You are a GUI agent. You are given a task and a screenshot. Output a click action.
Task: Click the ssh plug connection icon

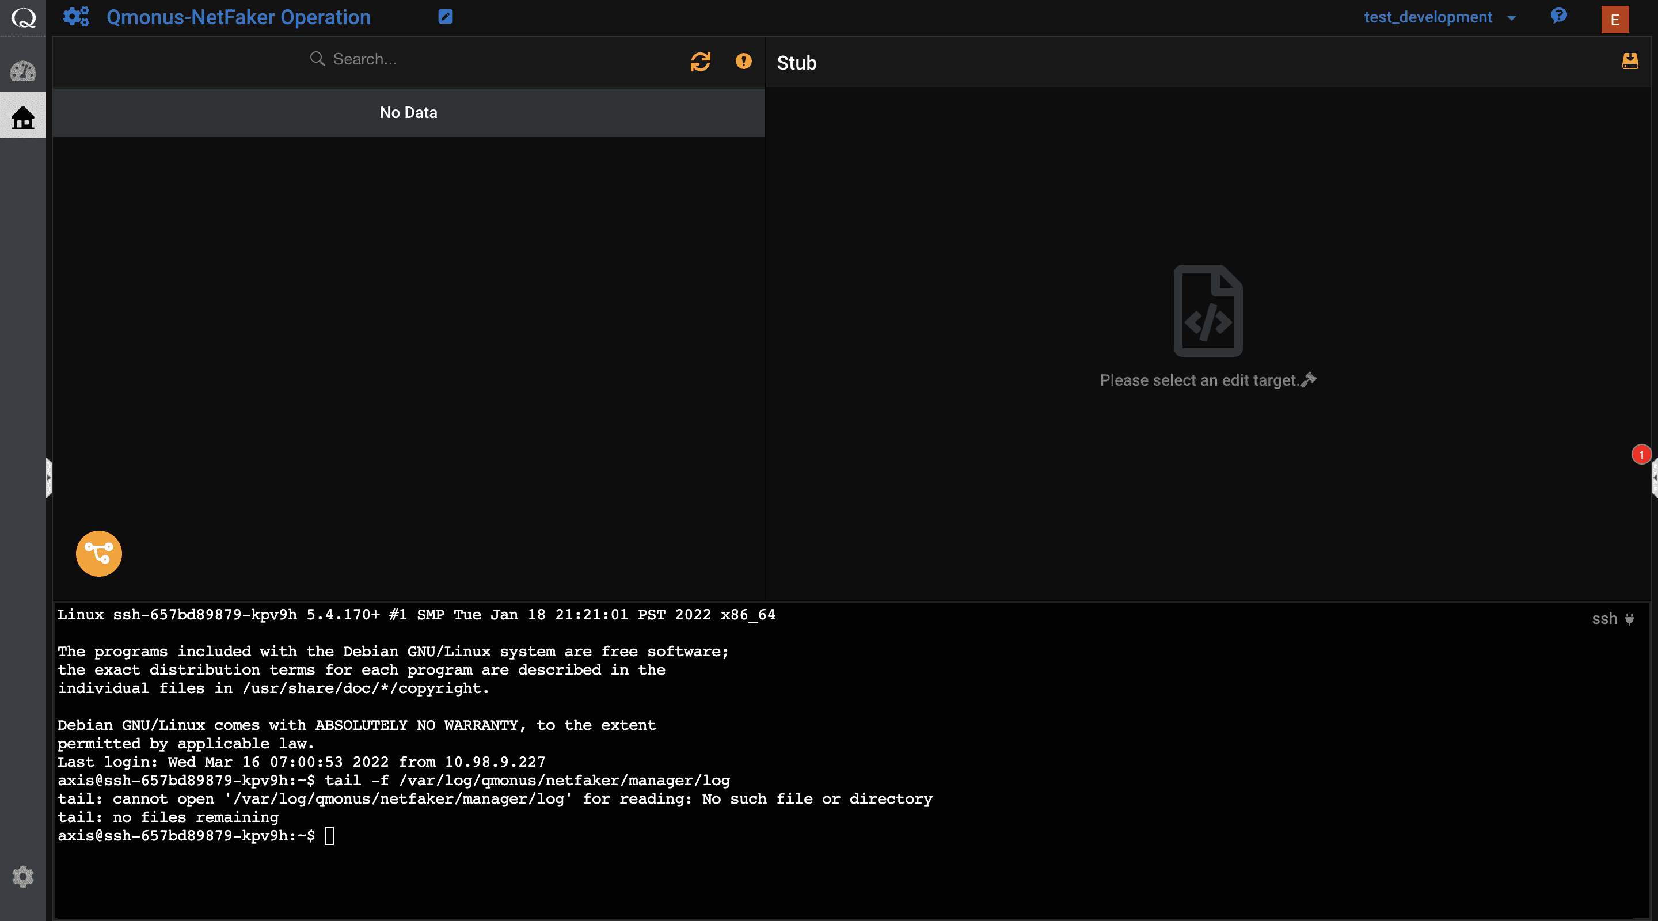(1629, 618)
